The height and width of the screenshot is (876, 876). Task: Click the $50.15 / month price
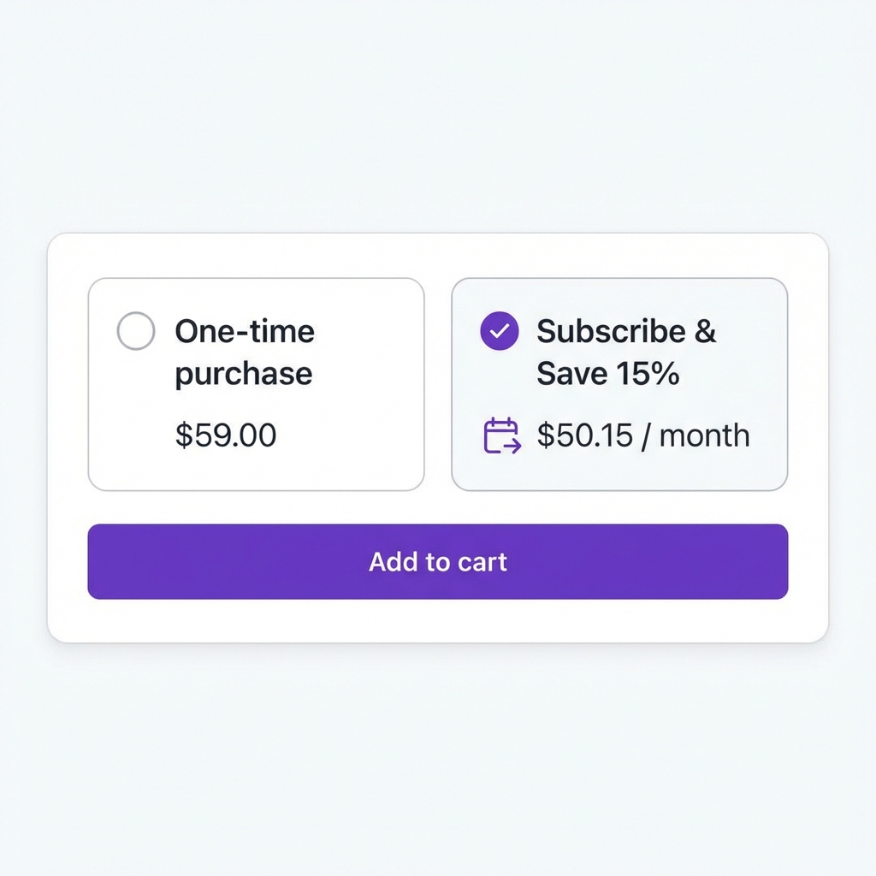[x=642, y=435]
